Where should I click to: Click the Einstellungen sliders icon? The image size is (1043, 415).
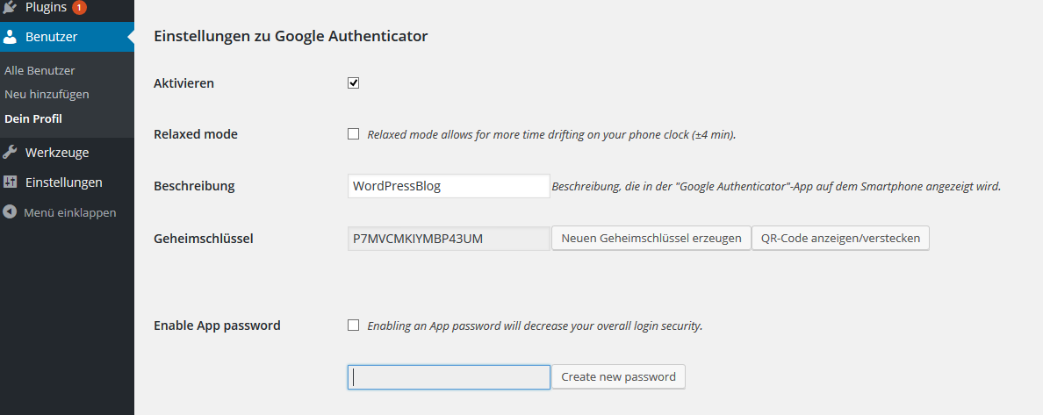(11, 182)
